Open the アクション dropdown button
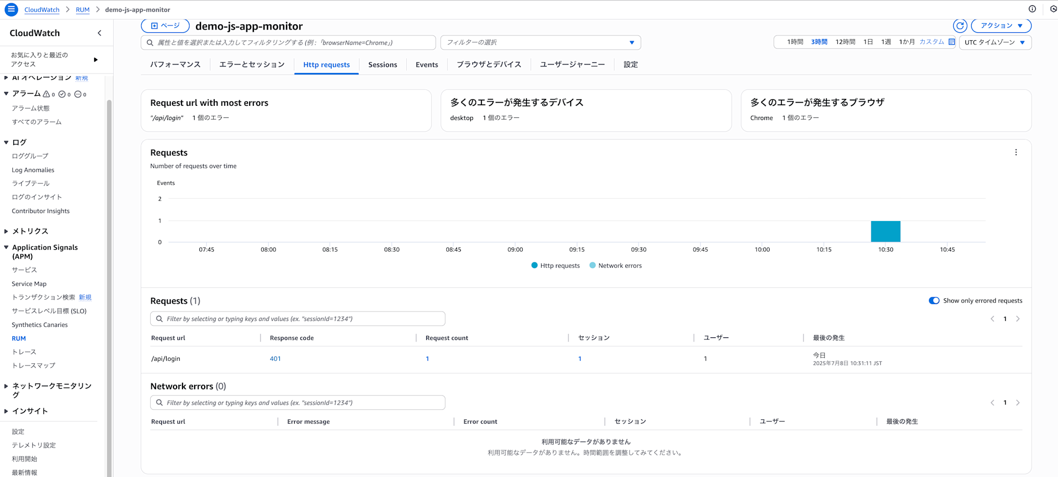 coord(1001,25)
